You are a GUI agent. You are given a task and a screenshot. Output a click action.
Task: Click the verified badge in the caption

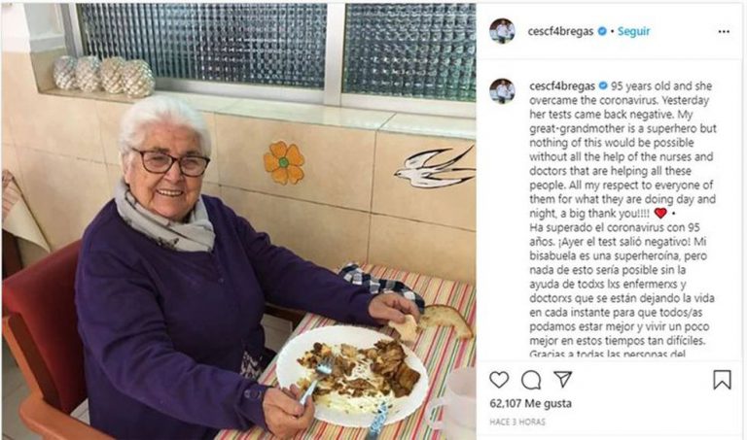pos(603,85)
